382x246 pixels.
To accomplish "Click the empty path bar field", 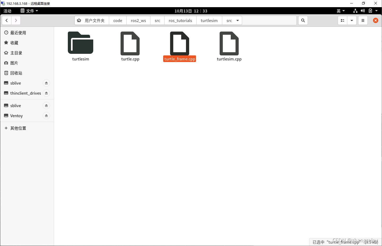I will click(269, 20).
